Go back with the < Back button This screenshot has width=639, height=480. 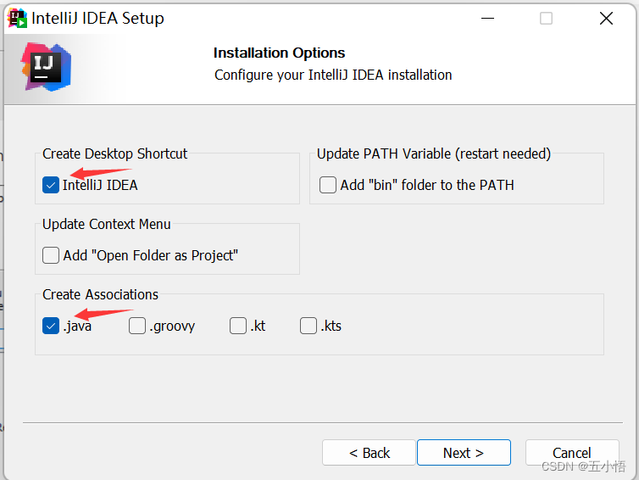point(369,453)
